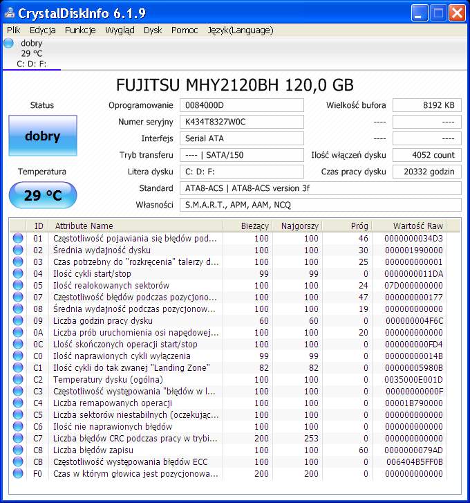Click status orb for attribute C4 row
Screen dimensions: 470x503
[x=18, y=403]
